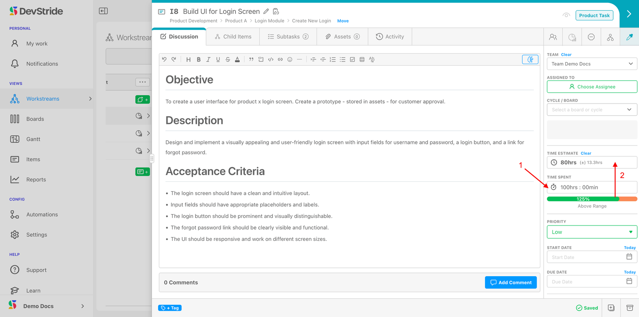The width and height of the screenshot is (639, 317).
Task: Click the emoji smiley icon in the toolbar
Action: (x=290, y=59)
